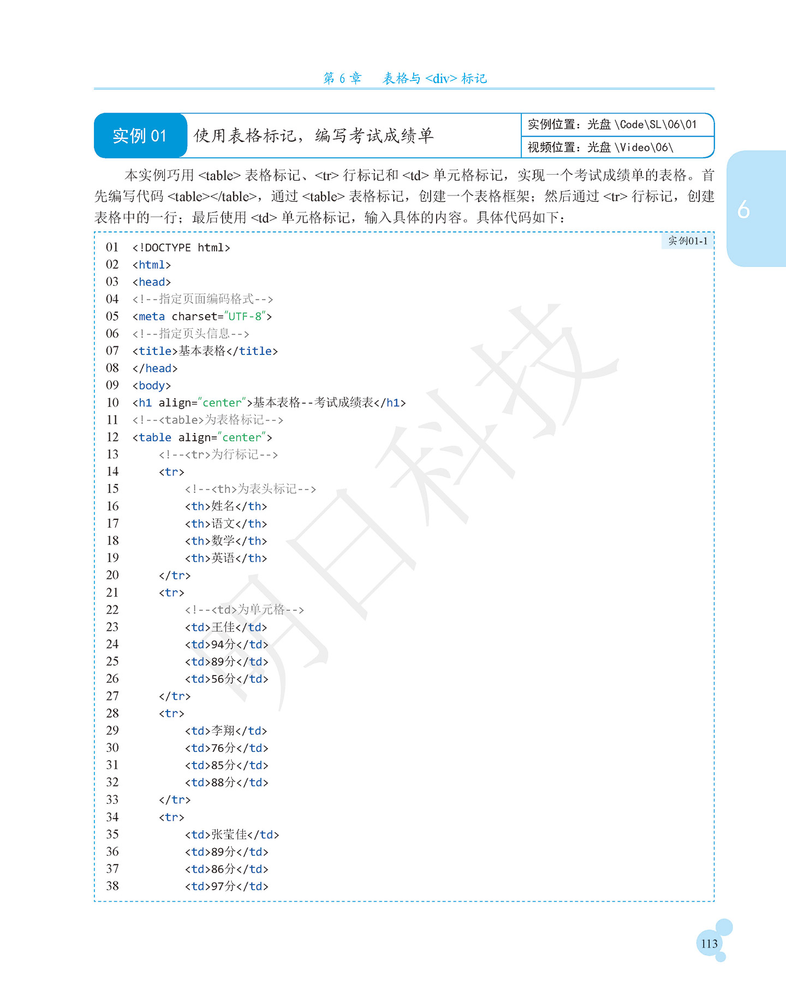Click the "<td>86分</td>" line
The image size is (786, 1001).
[x=227, y=869]
